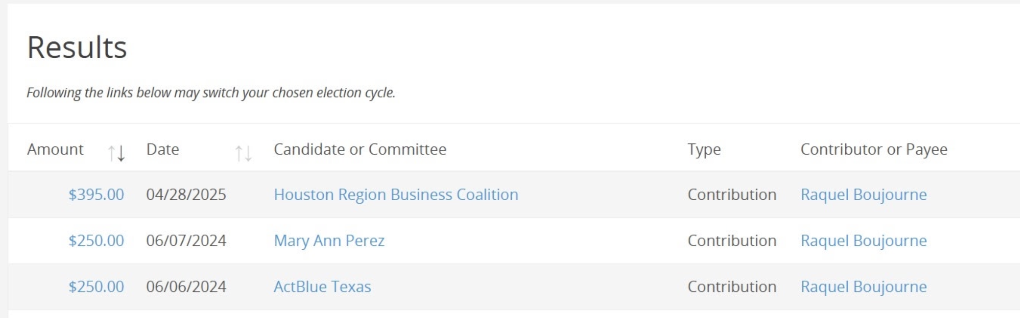The width and height of the screenshot is (1020, 318).
Task: Open the $250.00 amount for ActBlue Texas
Action: (x=96, y=286)
